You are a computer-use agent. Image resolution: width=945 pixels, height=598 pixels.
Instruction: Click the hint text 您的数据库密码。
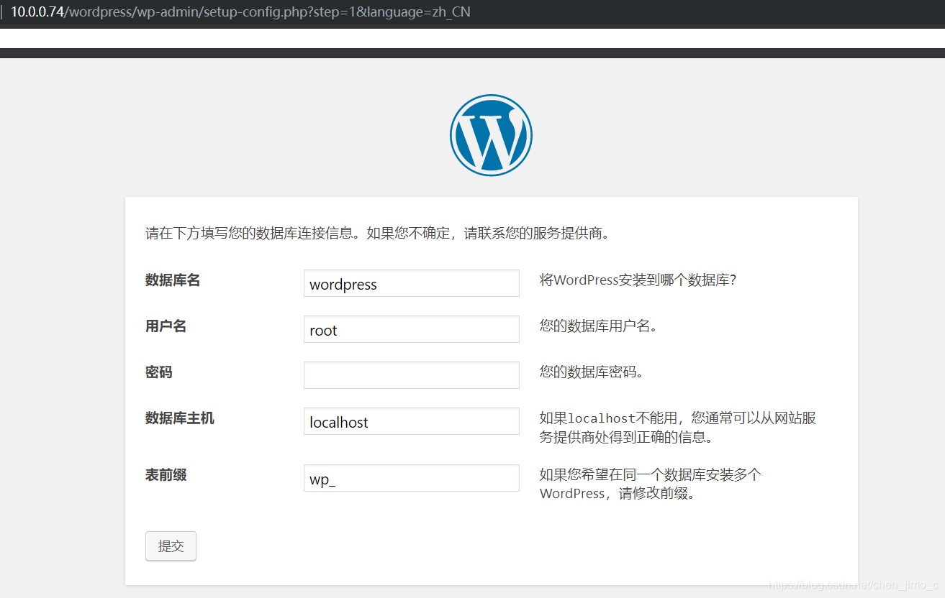(x=592, y=372)
